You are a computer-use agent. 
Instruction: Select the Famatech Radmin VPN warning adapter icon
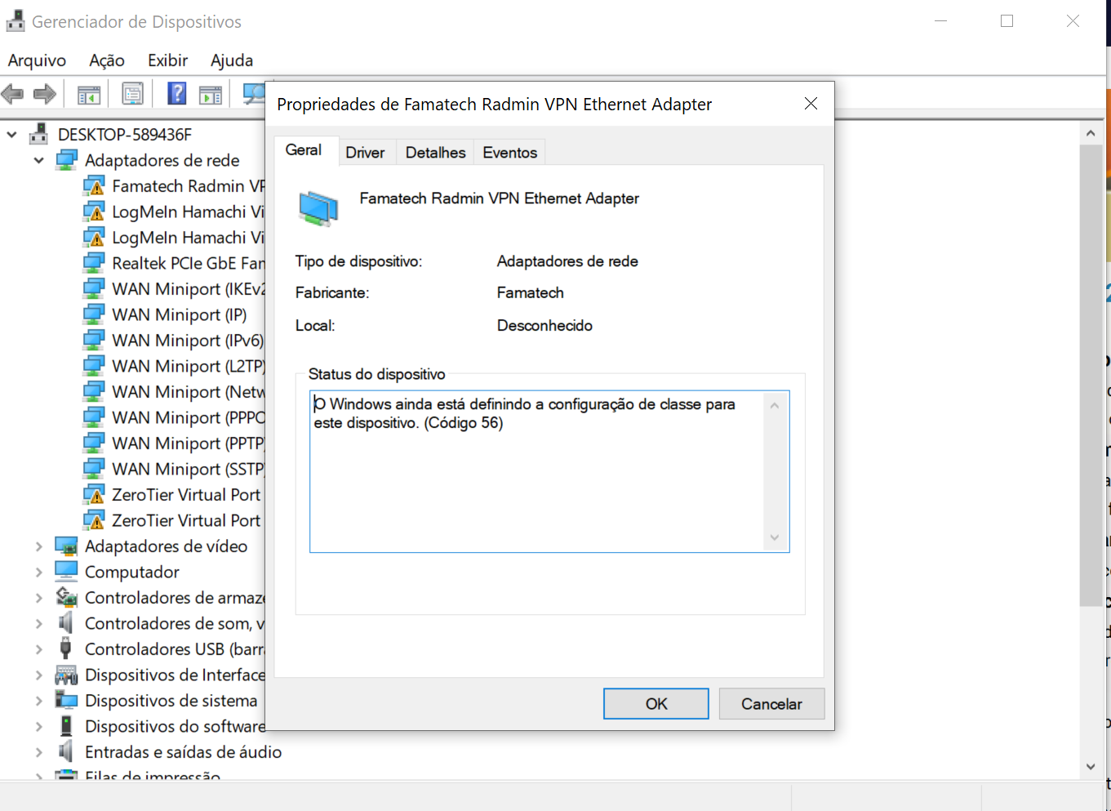(x=95, y=186)
